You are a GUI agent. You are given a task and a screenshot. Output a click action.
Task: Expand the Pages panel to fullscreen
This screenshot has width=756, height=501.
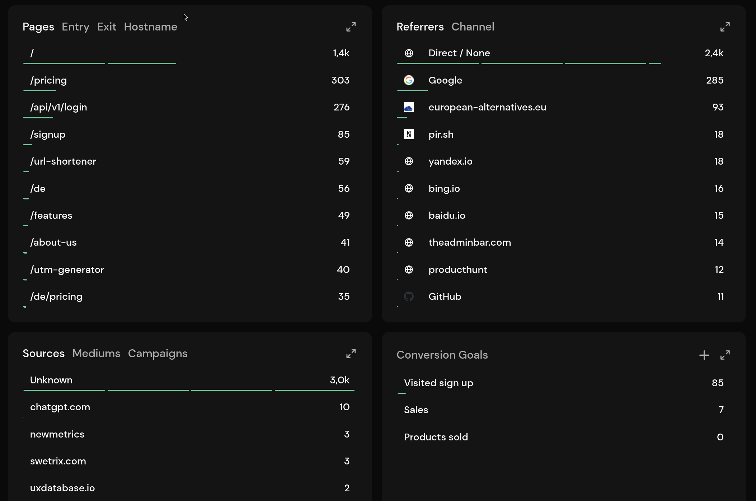pyautogui.click(x=351, y=27)
